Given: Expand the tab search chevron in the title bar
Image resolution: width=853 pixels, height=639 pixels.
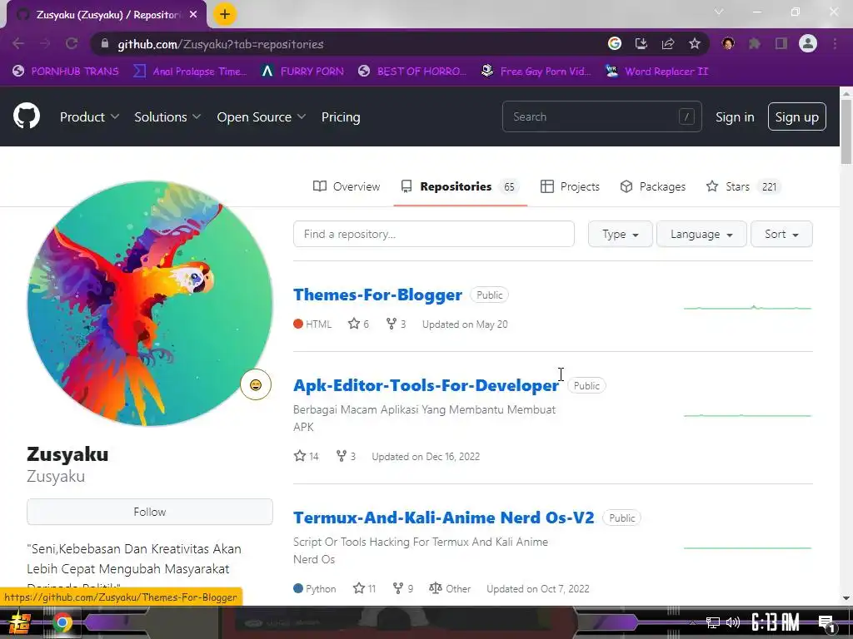Looking at the screenshot, I should (719, 12).
